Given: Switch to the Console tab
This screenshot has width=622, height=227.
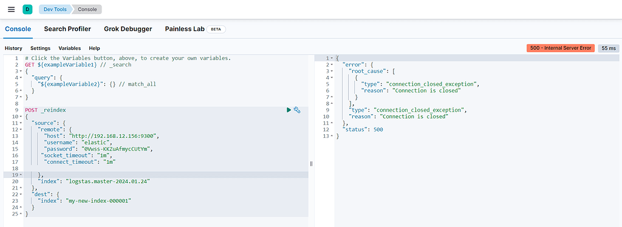Looking at the screenshot, I should tap(18, 29).
